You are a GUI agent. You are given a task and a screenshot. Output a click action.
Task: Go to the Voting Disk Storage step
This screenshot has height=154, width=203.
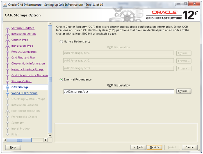tap(24, 93)
